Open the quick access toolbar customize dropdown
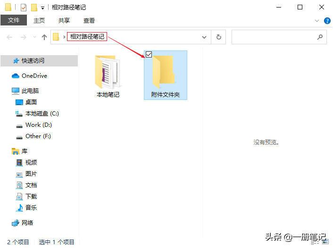 [x=43, y=8]
